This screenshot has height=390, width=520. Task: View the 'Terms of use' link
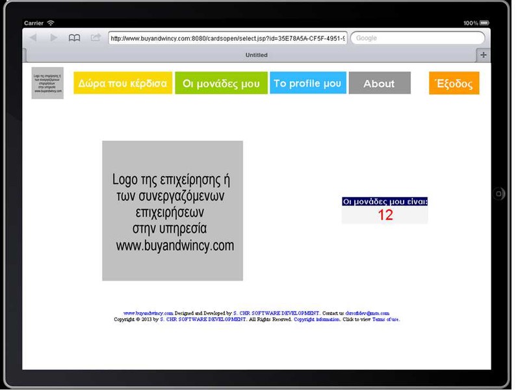385,319
